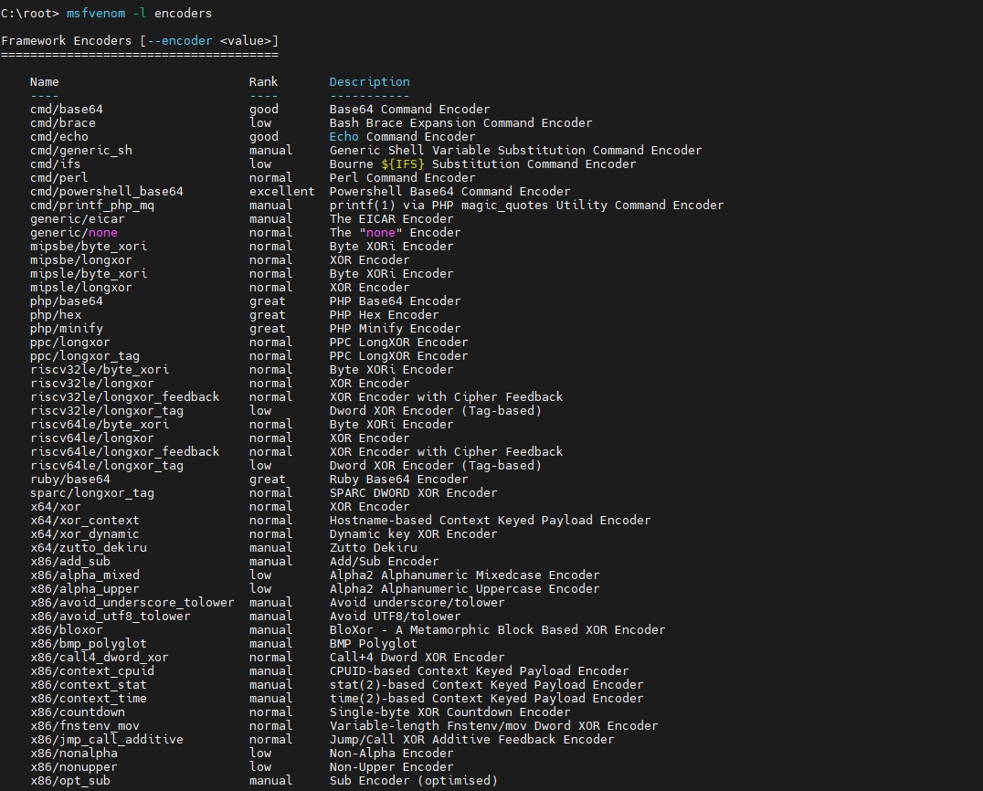Click the encoder name 'riscv32le/longxor'
Viewport: 983px width, 791px height.
92,384
